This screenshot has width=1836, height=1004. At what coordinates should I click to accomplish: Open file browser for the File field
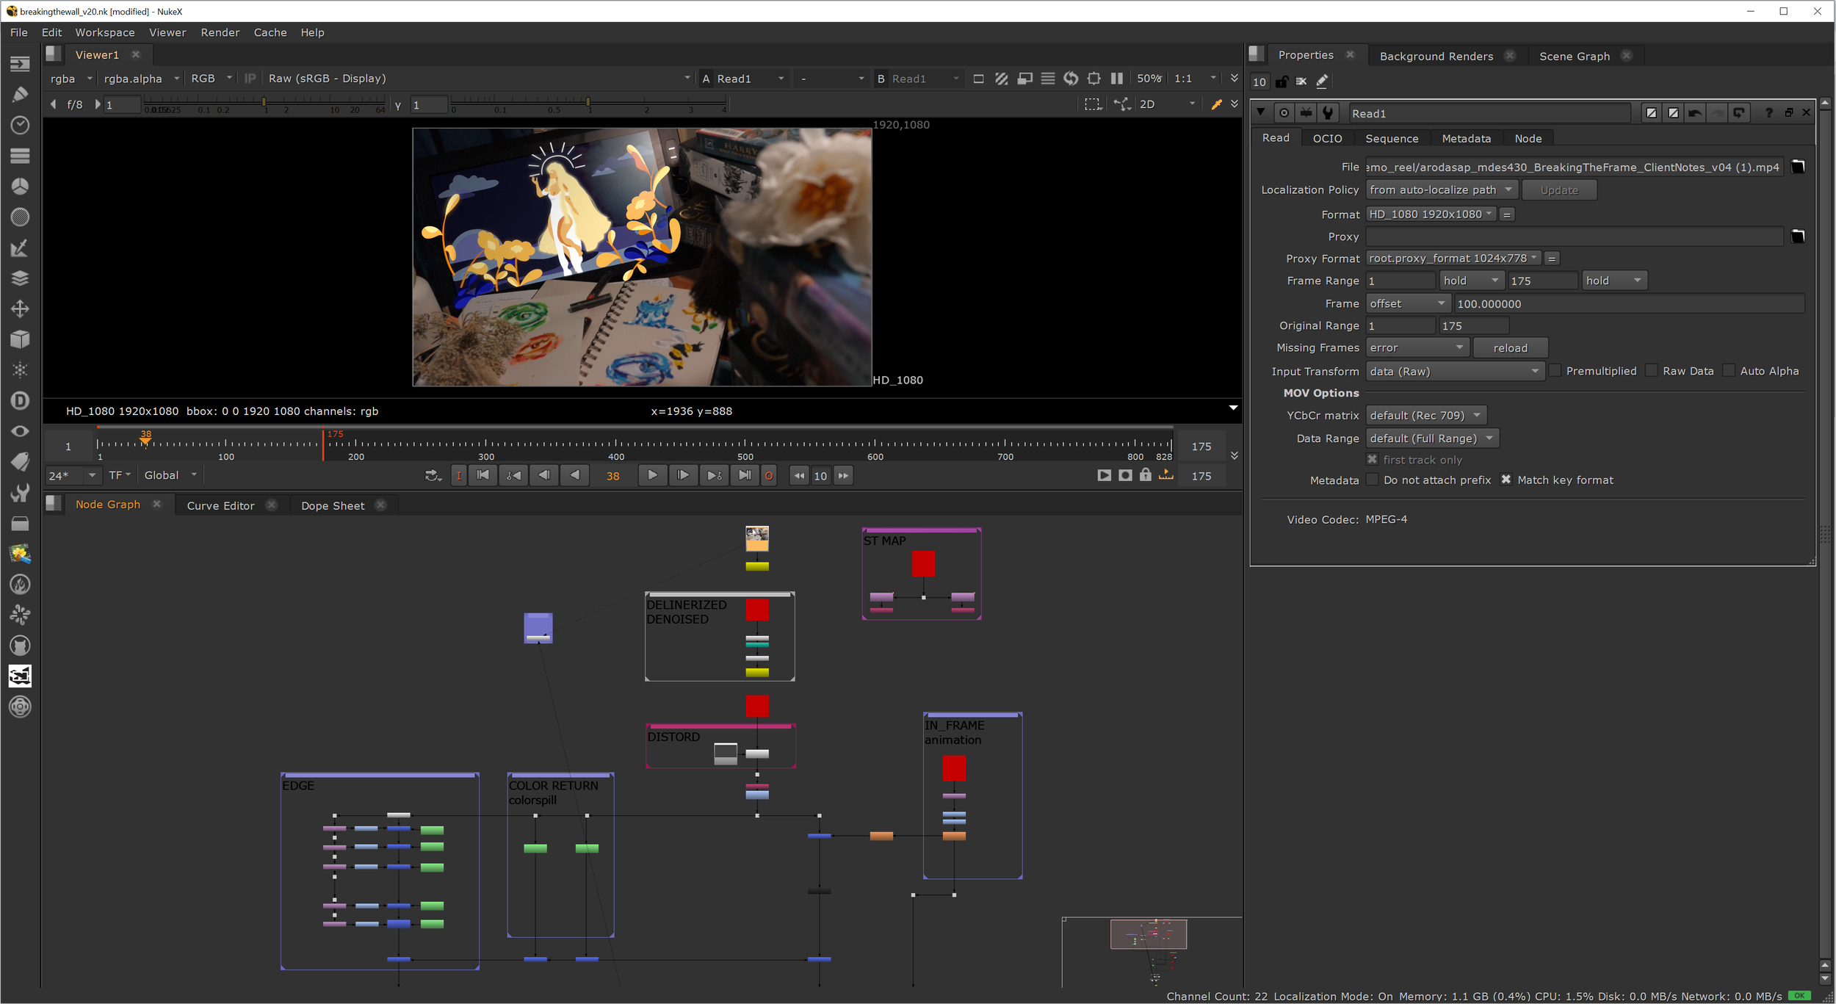[1798, 167]
